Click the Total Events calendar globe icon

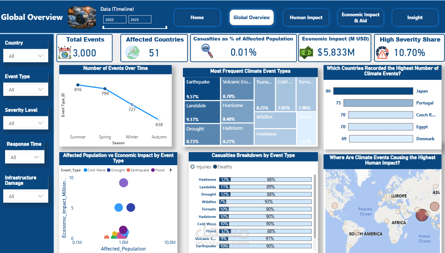(x=64, y=53)
